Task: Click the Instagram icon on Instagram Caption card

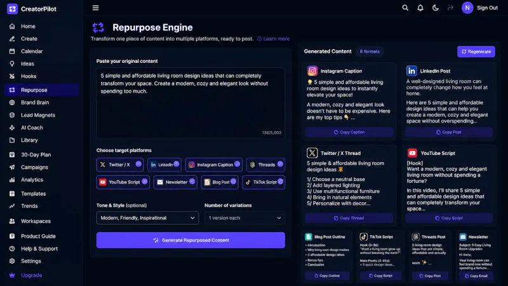Action: coord(312,71)
